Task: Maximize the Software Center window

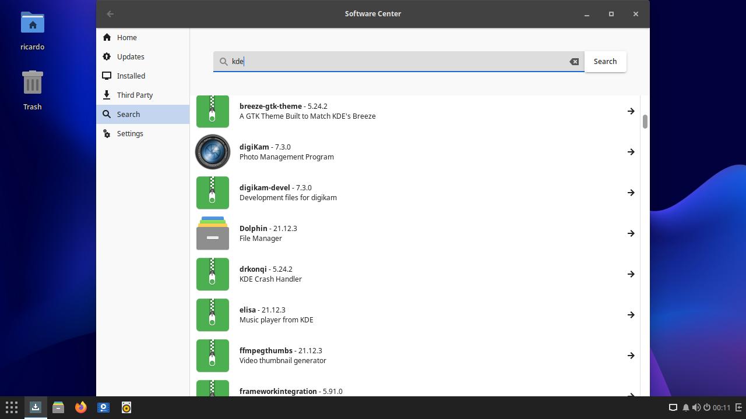Action: click(611, 14)
